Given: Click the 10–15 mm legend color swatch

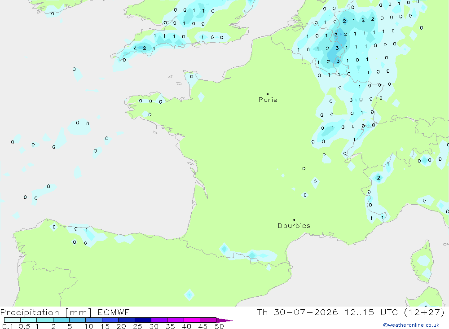Looking at the screenshot, I should (94, 320).
